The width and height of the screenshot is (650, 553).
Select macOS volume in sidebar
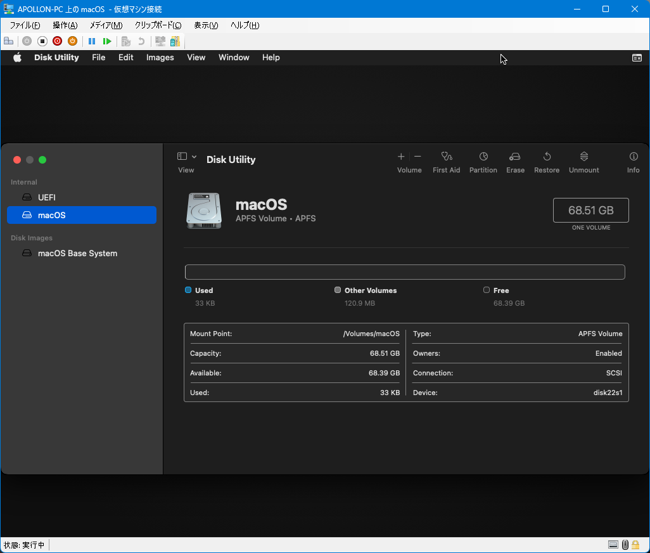coord(82,215)
